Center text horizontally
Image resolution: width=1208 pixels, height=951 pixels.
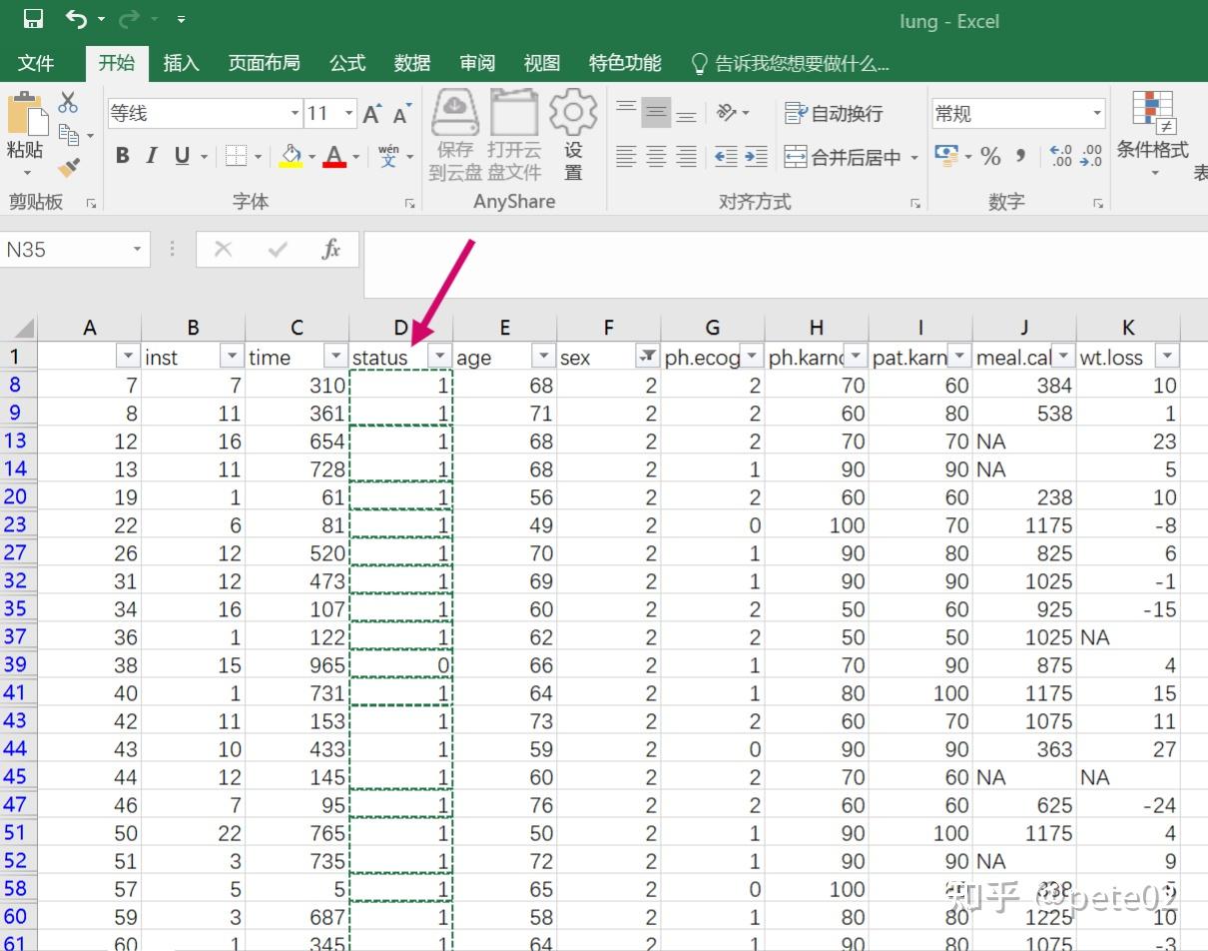[656, 156]
